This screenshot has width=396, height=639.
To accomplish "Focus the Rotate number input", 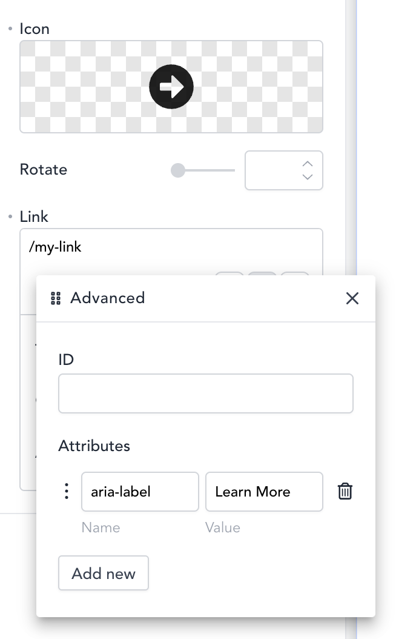I will (272, 170).
